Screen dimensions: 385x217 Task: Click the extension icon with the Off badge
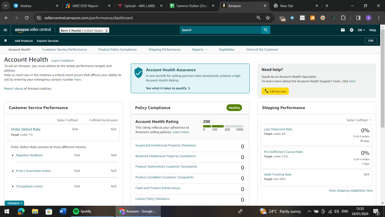(x=282, y=18)
